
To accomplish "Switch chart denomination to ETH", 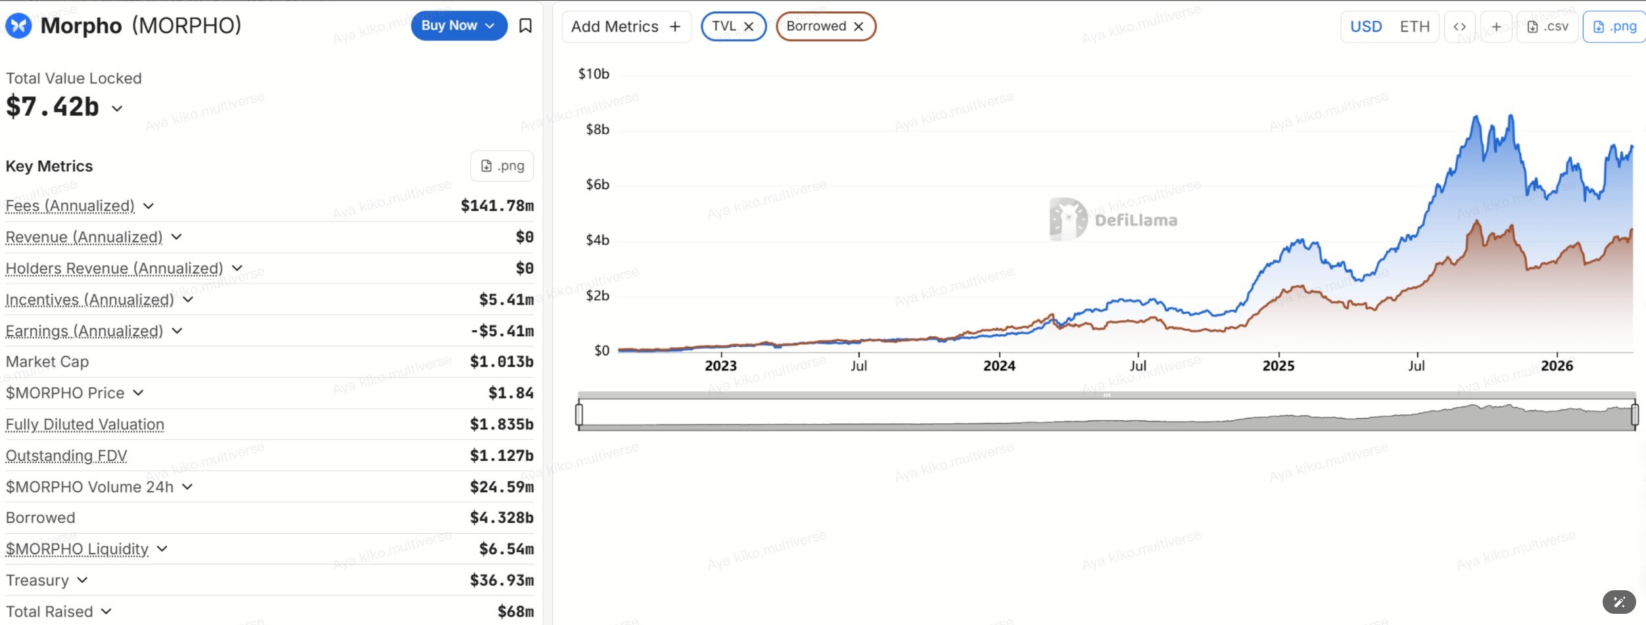I will click(1415, 27).
